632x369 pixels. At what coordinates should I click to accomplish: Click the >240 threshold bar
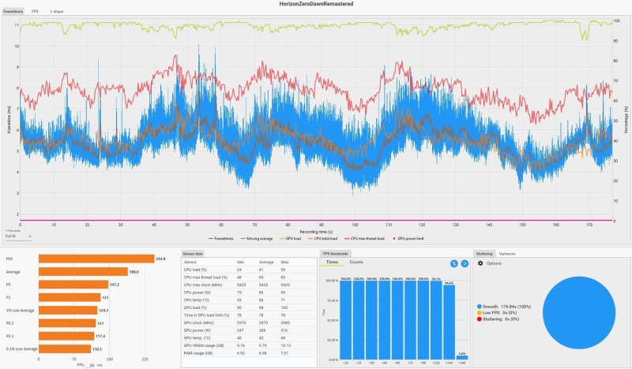click(x=462, y=357)
